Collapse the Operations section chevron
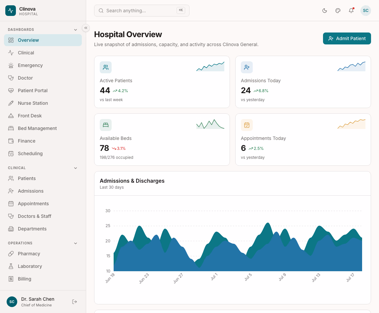 point(76,243)
